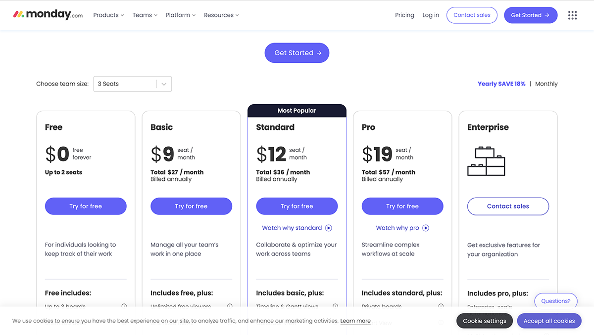The image size is (594, 335).
Task: Expand the Resources navigation dropdown
Action: coord(221,15)
